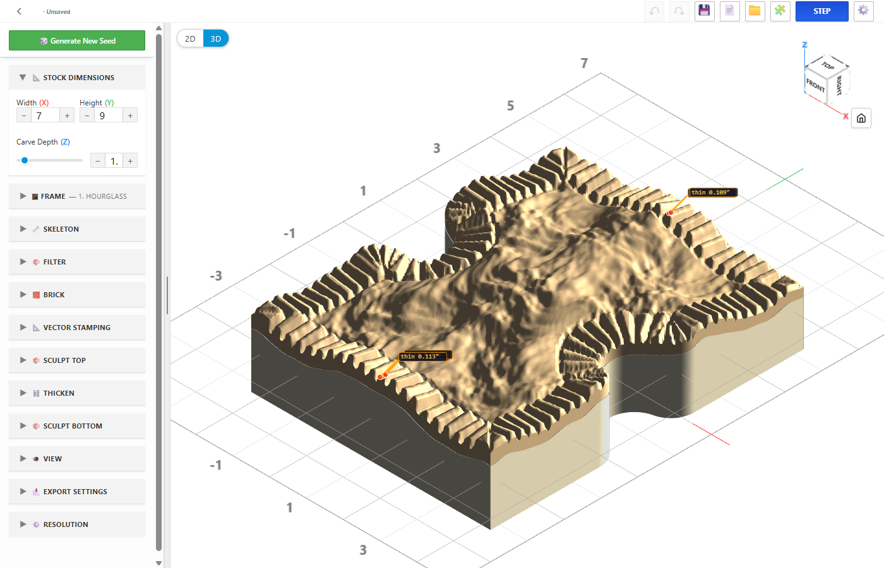Expand the Brick section arrow
The height and width of the screenshot is (568, 884).
coord(23,295)
